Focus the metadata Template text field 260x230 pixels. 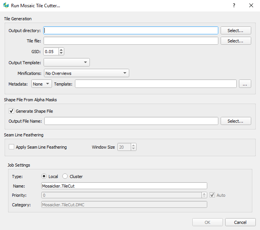tap(156, 84)
